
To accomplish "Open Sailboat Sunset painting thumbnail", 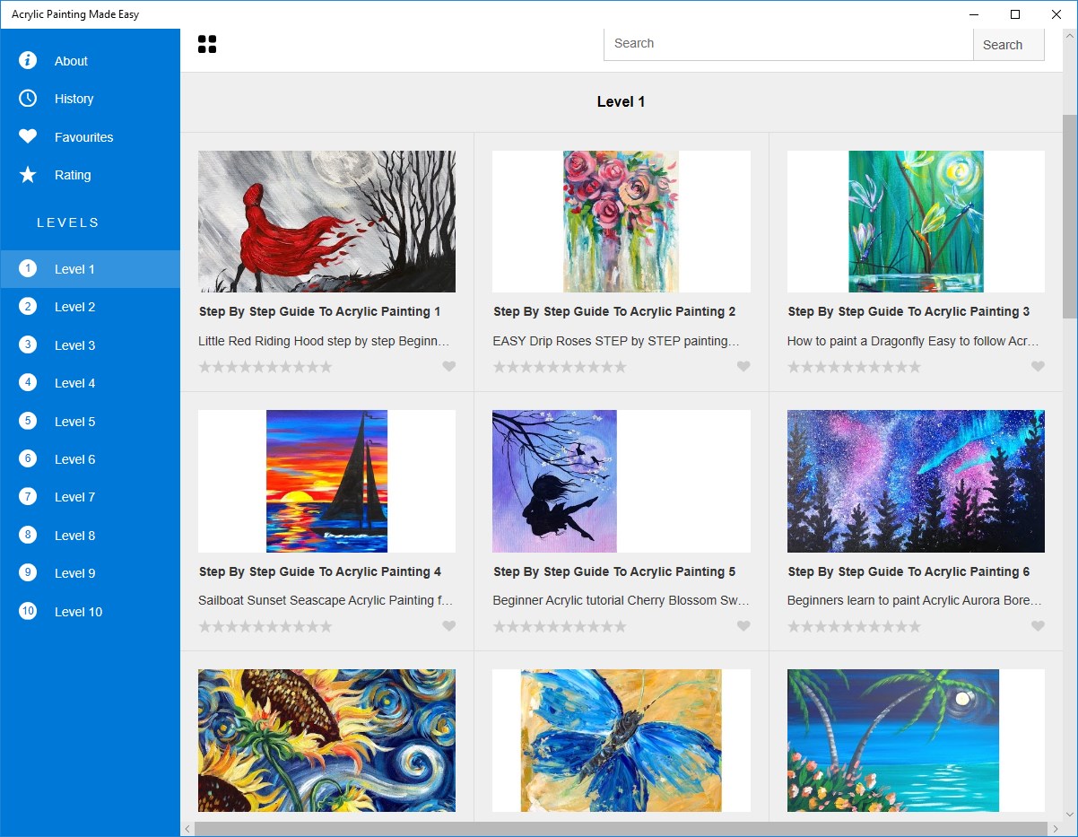I will pos(326,481).
